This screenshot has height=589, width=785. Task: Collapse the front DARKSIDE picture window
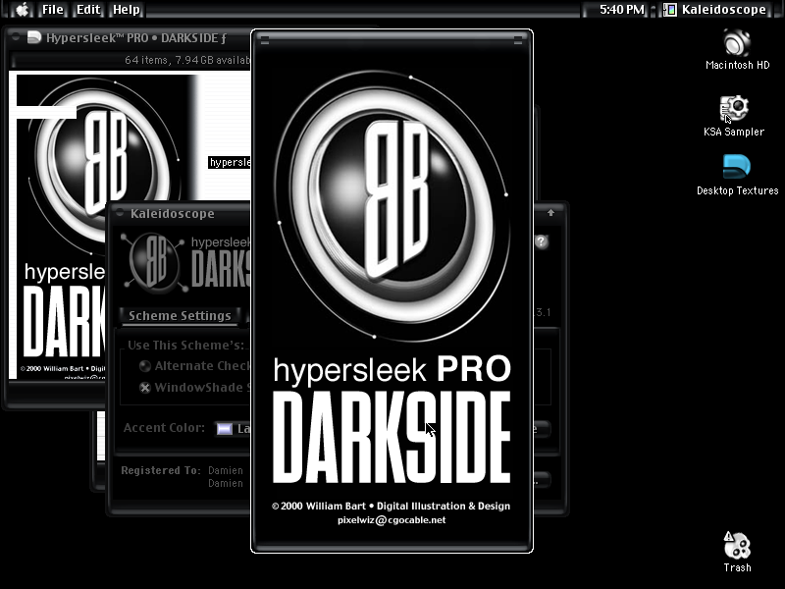[518, 40]
